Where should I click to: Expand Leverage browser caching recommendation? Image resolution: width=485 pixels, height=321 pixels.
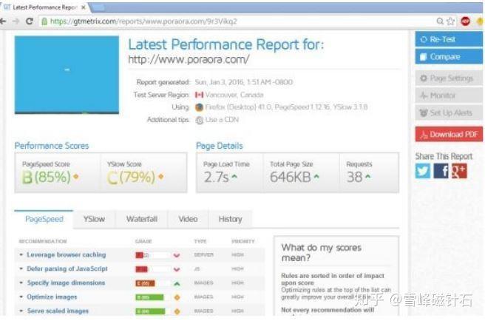(x=66, y=254)
